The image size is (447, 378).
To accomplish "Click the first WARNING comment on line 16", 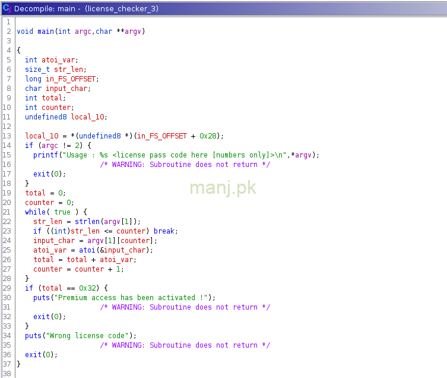I will point(185,165).
